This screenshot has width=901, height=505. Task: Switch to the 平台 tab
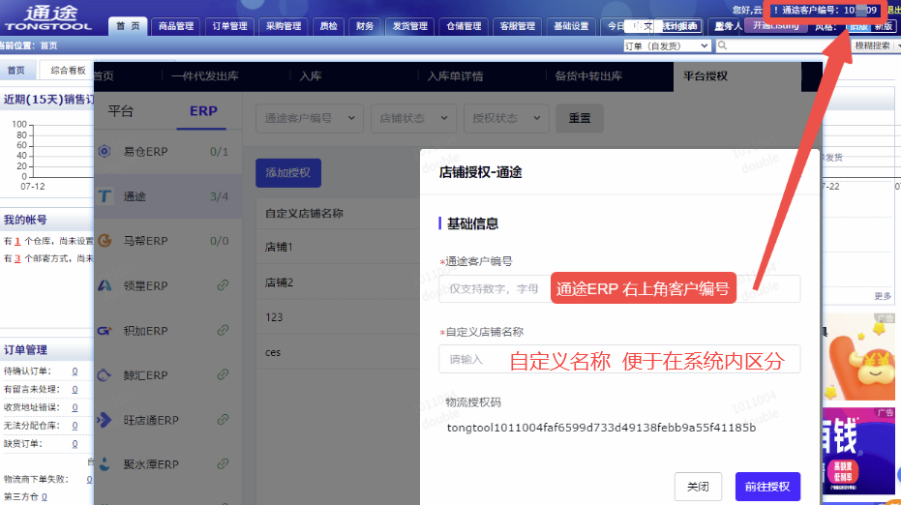pos(121,111)
